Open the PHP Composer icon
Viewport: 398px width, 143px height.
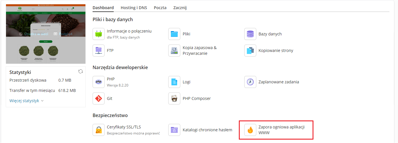[174, 98]
